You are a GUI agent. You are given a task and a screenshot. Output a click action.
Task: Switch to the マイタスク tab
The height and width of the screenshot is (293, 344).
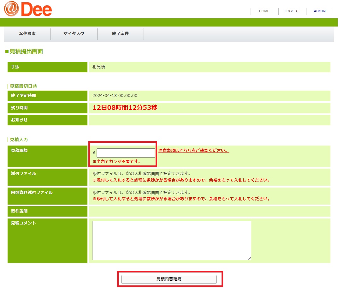(x=74, y=33)
